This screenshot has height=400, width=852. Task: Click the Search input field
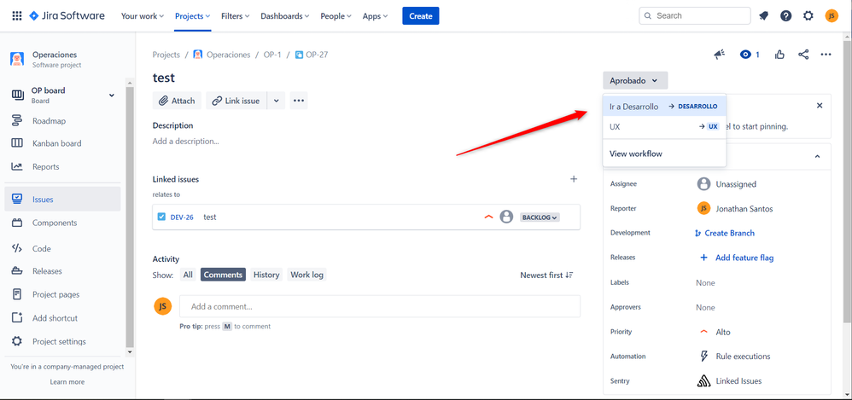[x=694, y=15]
